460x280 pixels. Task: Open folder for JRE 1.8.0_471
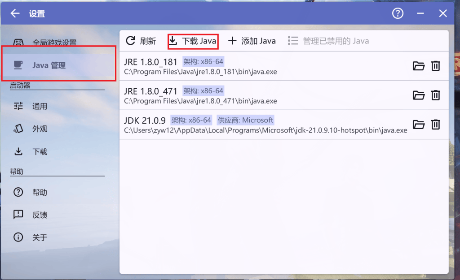coord(418,95)
